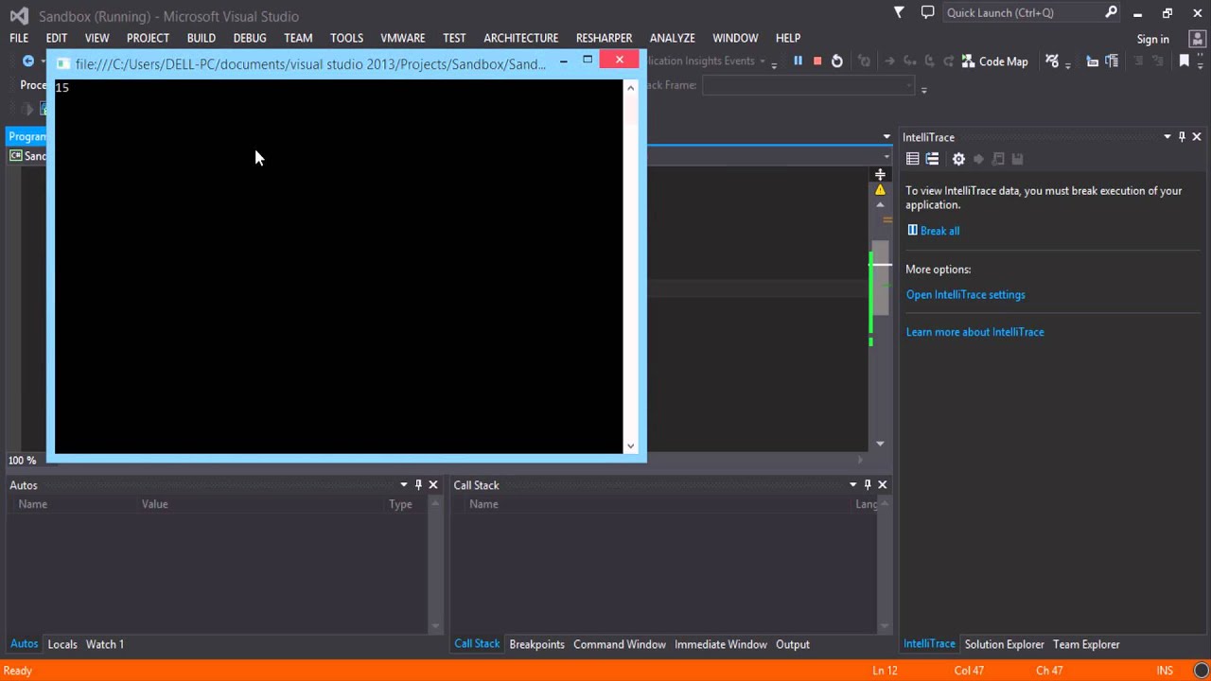Open the Code Map tool
The height and width of the screenshot is (681, 1211).
994,61
